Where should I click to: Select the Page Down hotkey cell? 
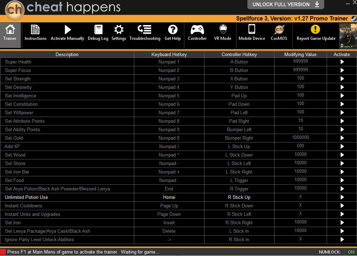[169, 214]
